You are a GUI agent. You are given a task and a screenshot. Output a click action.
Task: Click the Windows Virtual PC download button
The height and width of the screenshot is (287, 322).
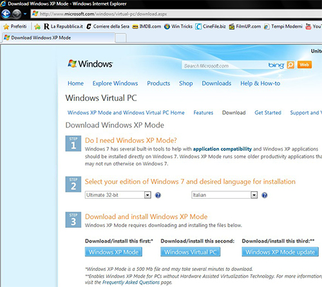[x=191, y=252]
